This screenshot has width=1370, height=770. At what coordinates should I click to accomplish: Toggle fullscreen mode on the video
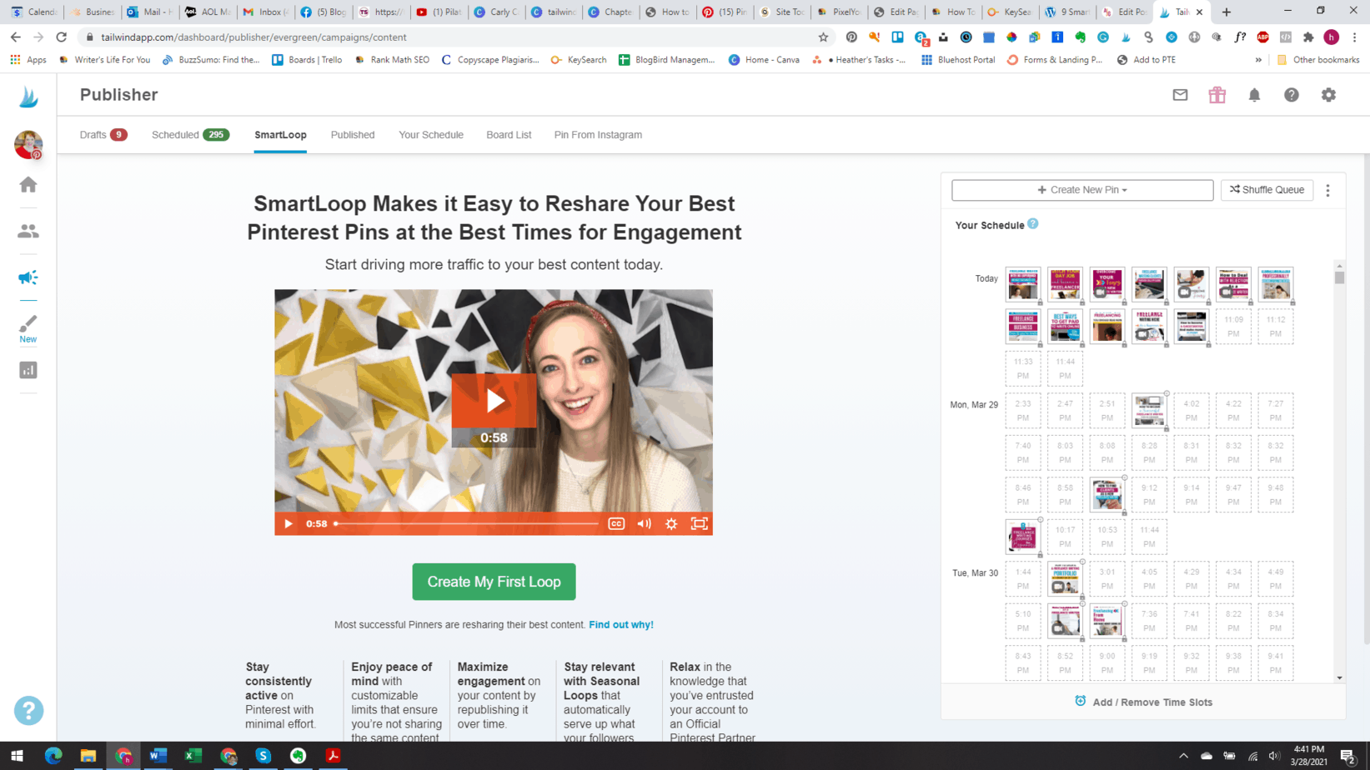[699, 523]
